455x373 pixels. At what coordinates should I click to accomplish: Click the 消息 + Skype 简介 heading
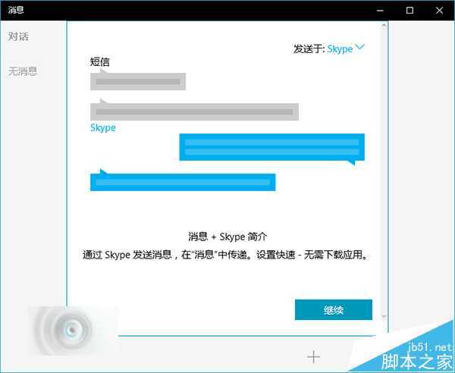click(x=227, y=237)
